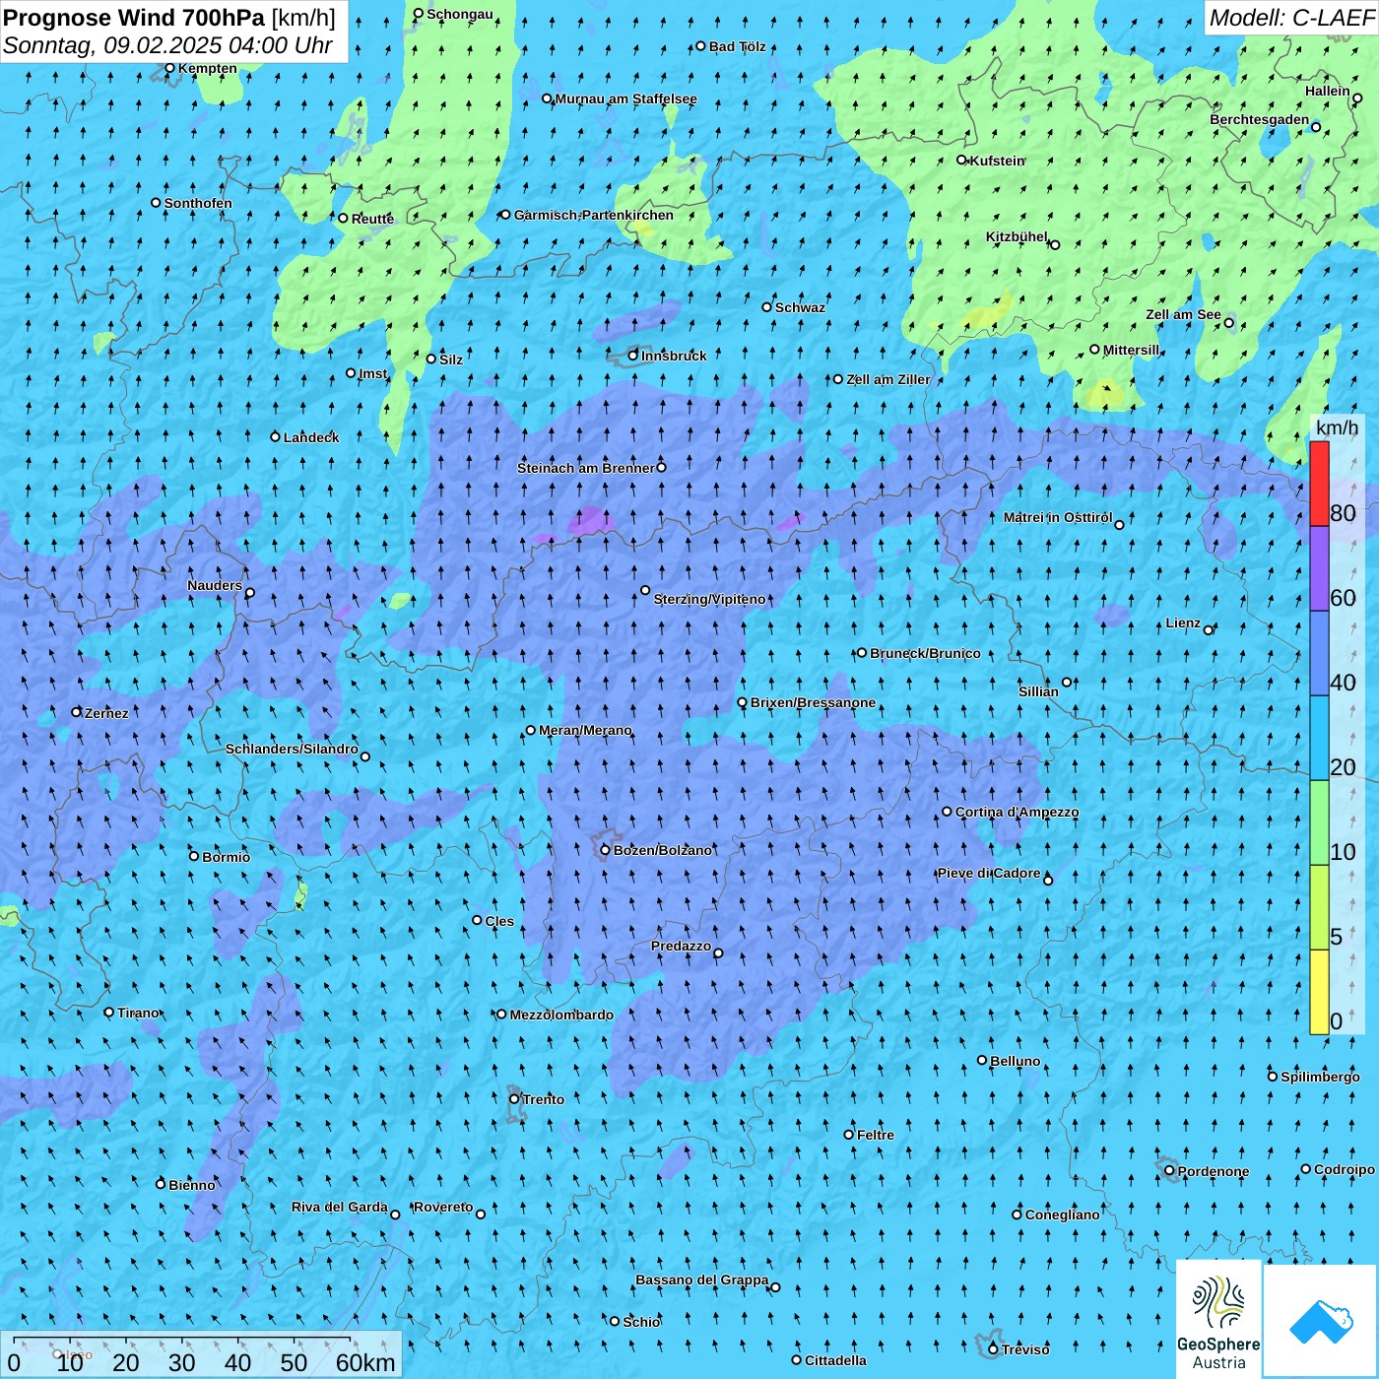Image resolution: width=1379 pixels, height=1379 pixels.
Task: Click the Nauders location dot
Action: point(250,592)
